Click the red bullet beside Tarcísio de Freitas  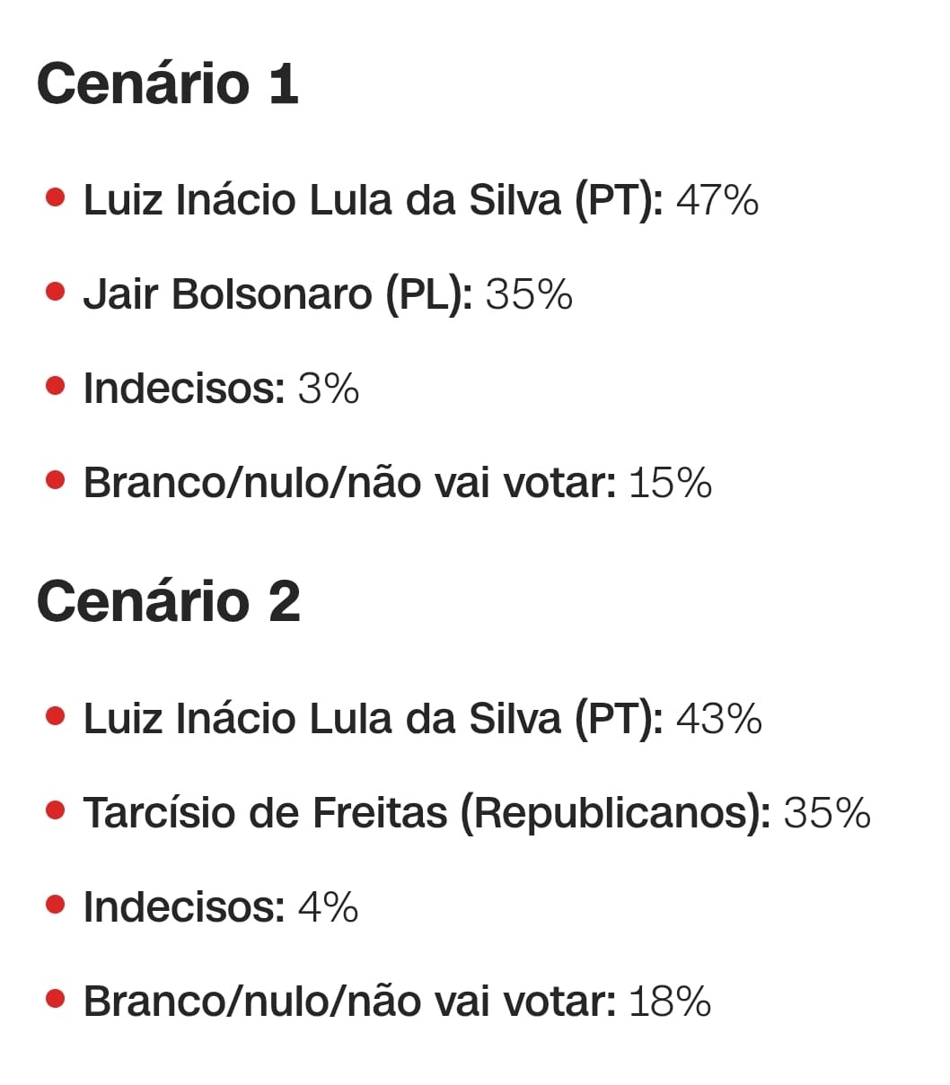coord(56,810)
